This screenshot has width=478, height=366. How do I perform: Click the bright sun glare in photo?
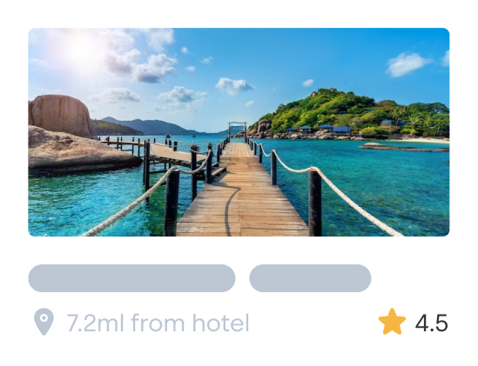coord(83,50)
